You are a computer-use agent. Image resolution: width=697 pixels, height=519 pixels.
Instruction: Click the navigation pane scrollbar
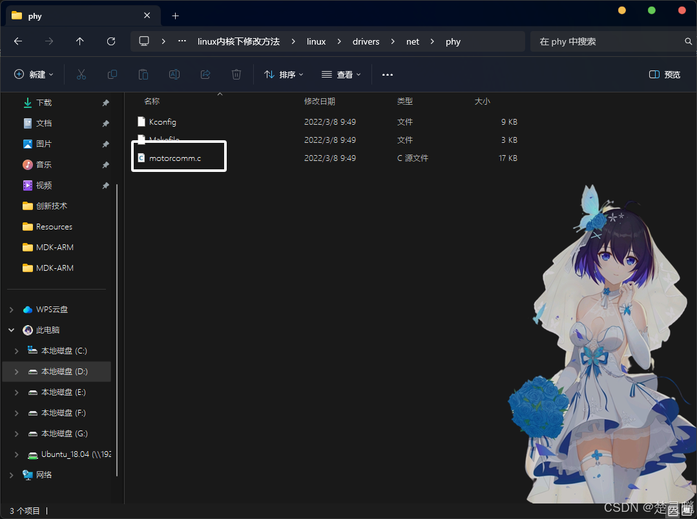(x=117, y=330)
